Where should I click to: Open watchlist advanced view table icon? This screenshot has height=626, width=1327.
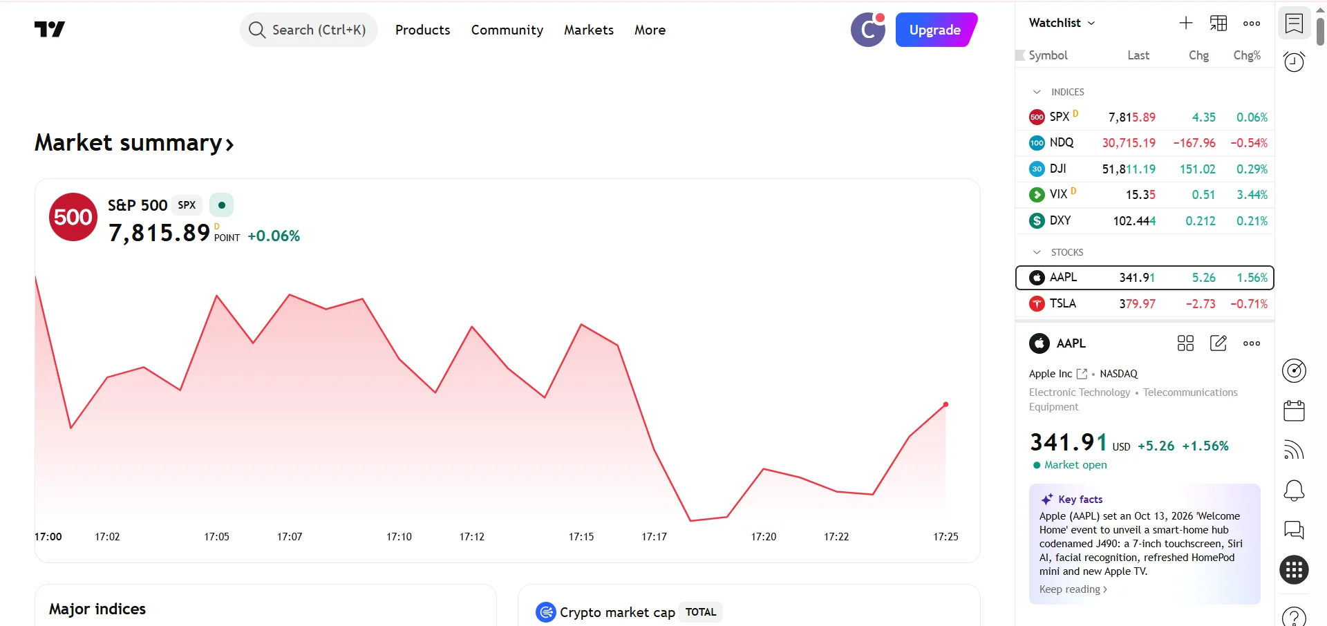(x=1218, y=23)
